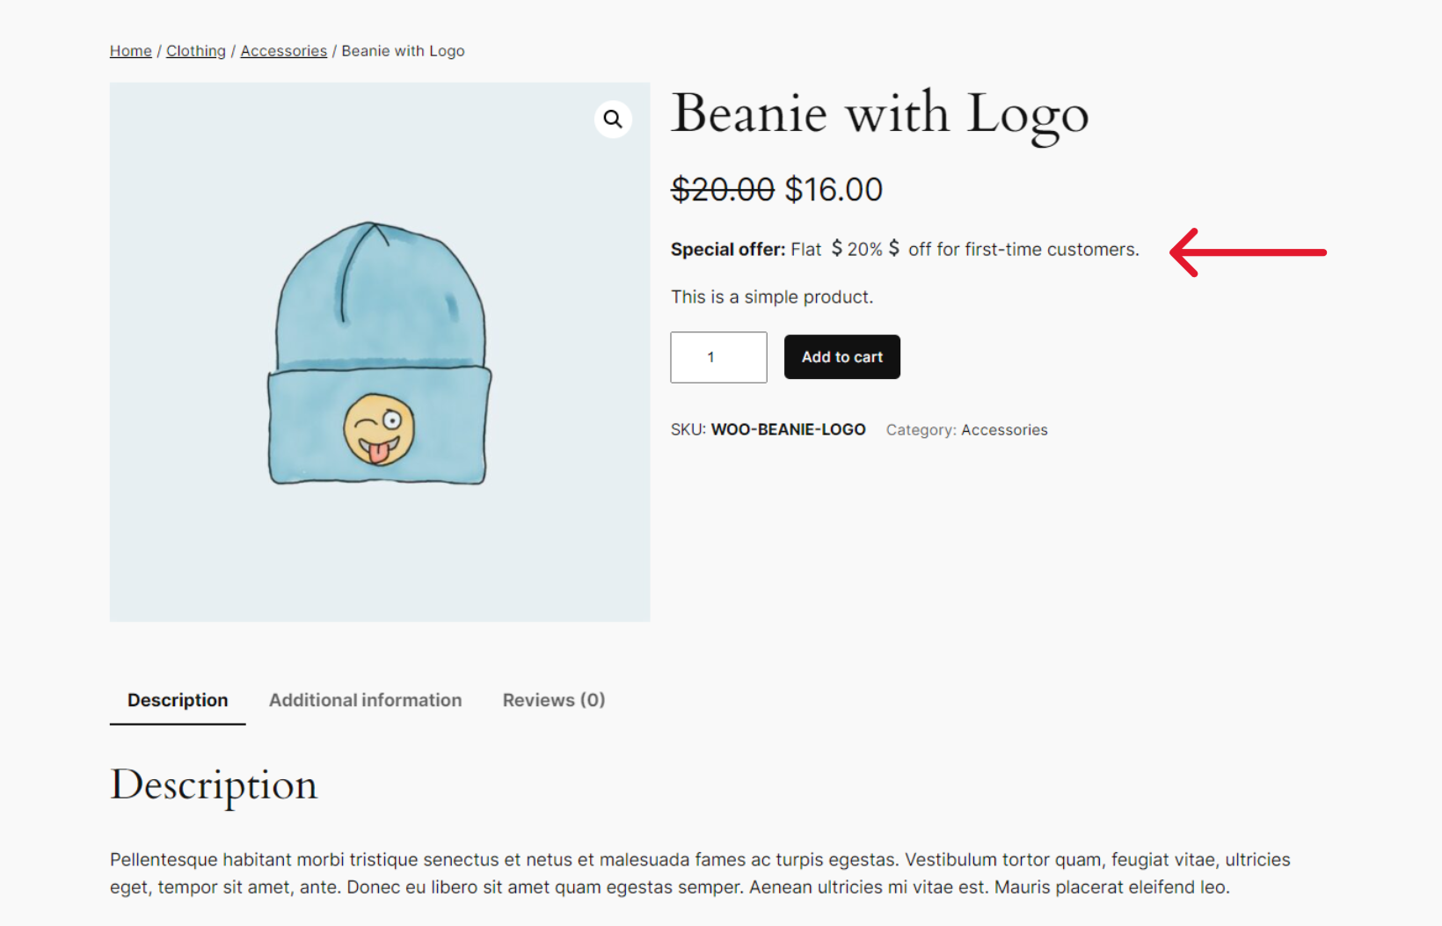
Task: Click the product title Beanie with Logo
Action: [879, 113]
